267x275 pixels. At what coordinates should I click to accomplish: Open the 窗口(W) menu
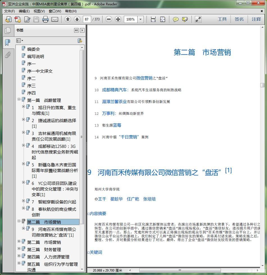(x=55, y=11)
